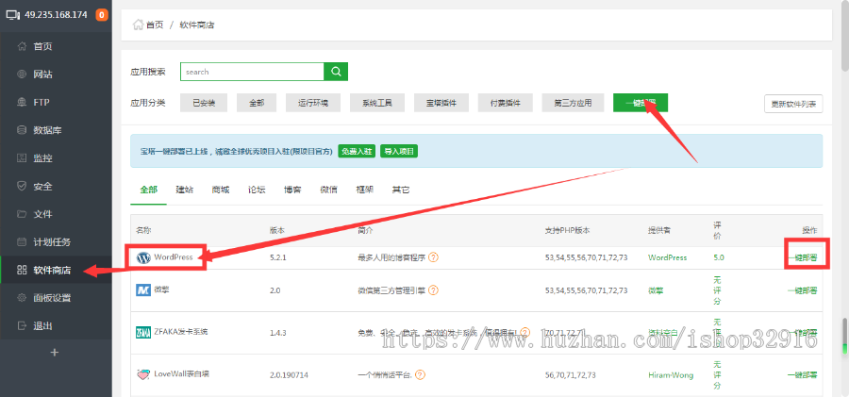Viewport: 849px width, 397px height.
Task: Switch to the 博客 tab
Action: [x=293, y=190]
